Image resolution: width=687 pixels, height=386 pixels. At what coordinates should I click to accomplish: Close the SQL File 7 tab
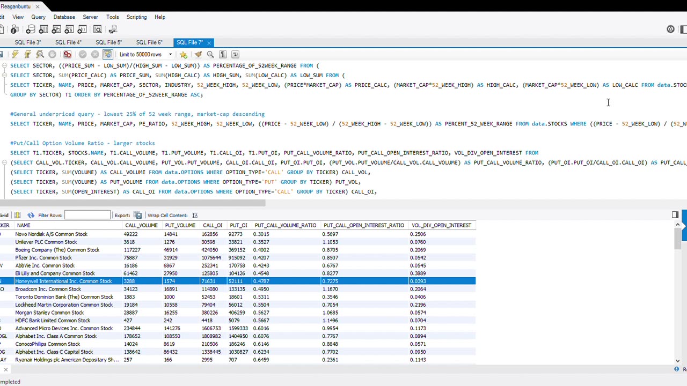209,42
